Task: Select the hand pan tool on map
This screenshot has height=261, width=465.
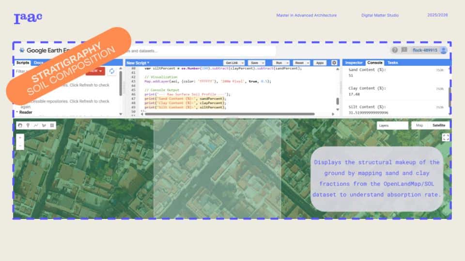Action: pyautogui.click(x=20, y=125)
